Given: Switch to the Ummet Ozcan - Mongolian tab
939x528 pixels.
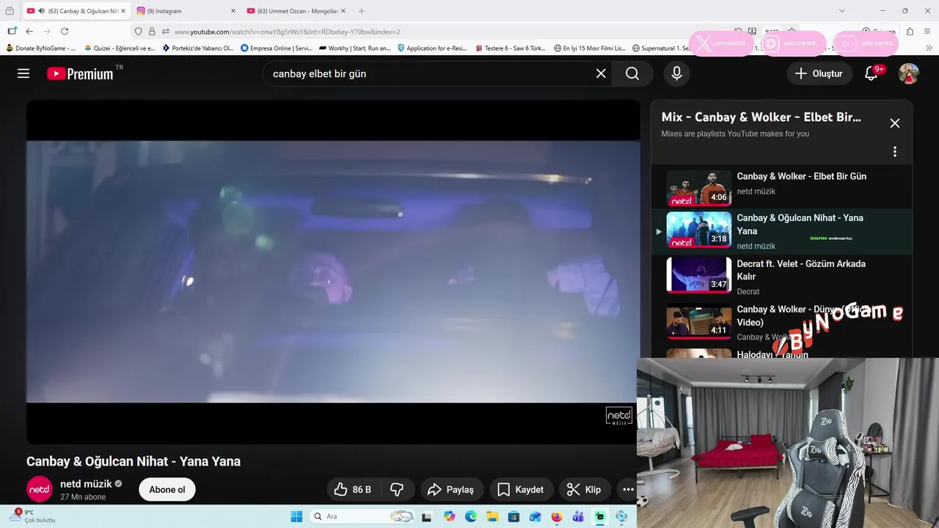Looking at the screenshot, I should [x=297, y=11].
